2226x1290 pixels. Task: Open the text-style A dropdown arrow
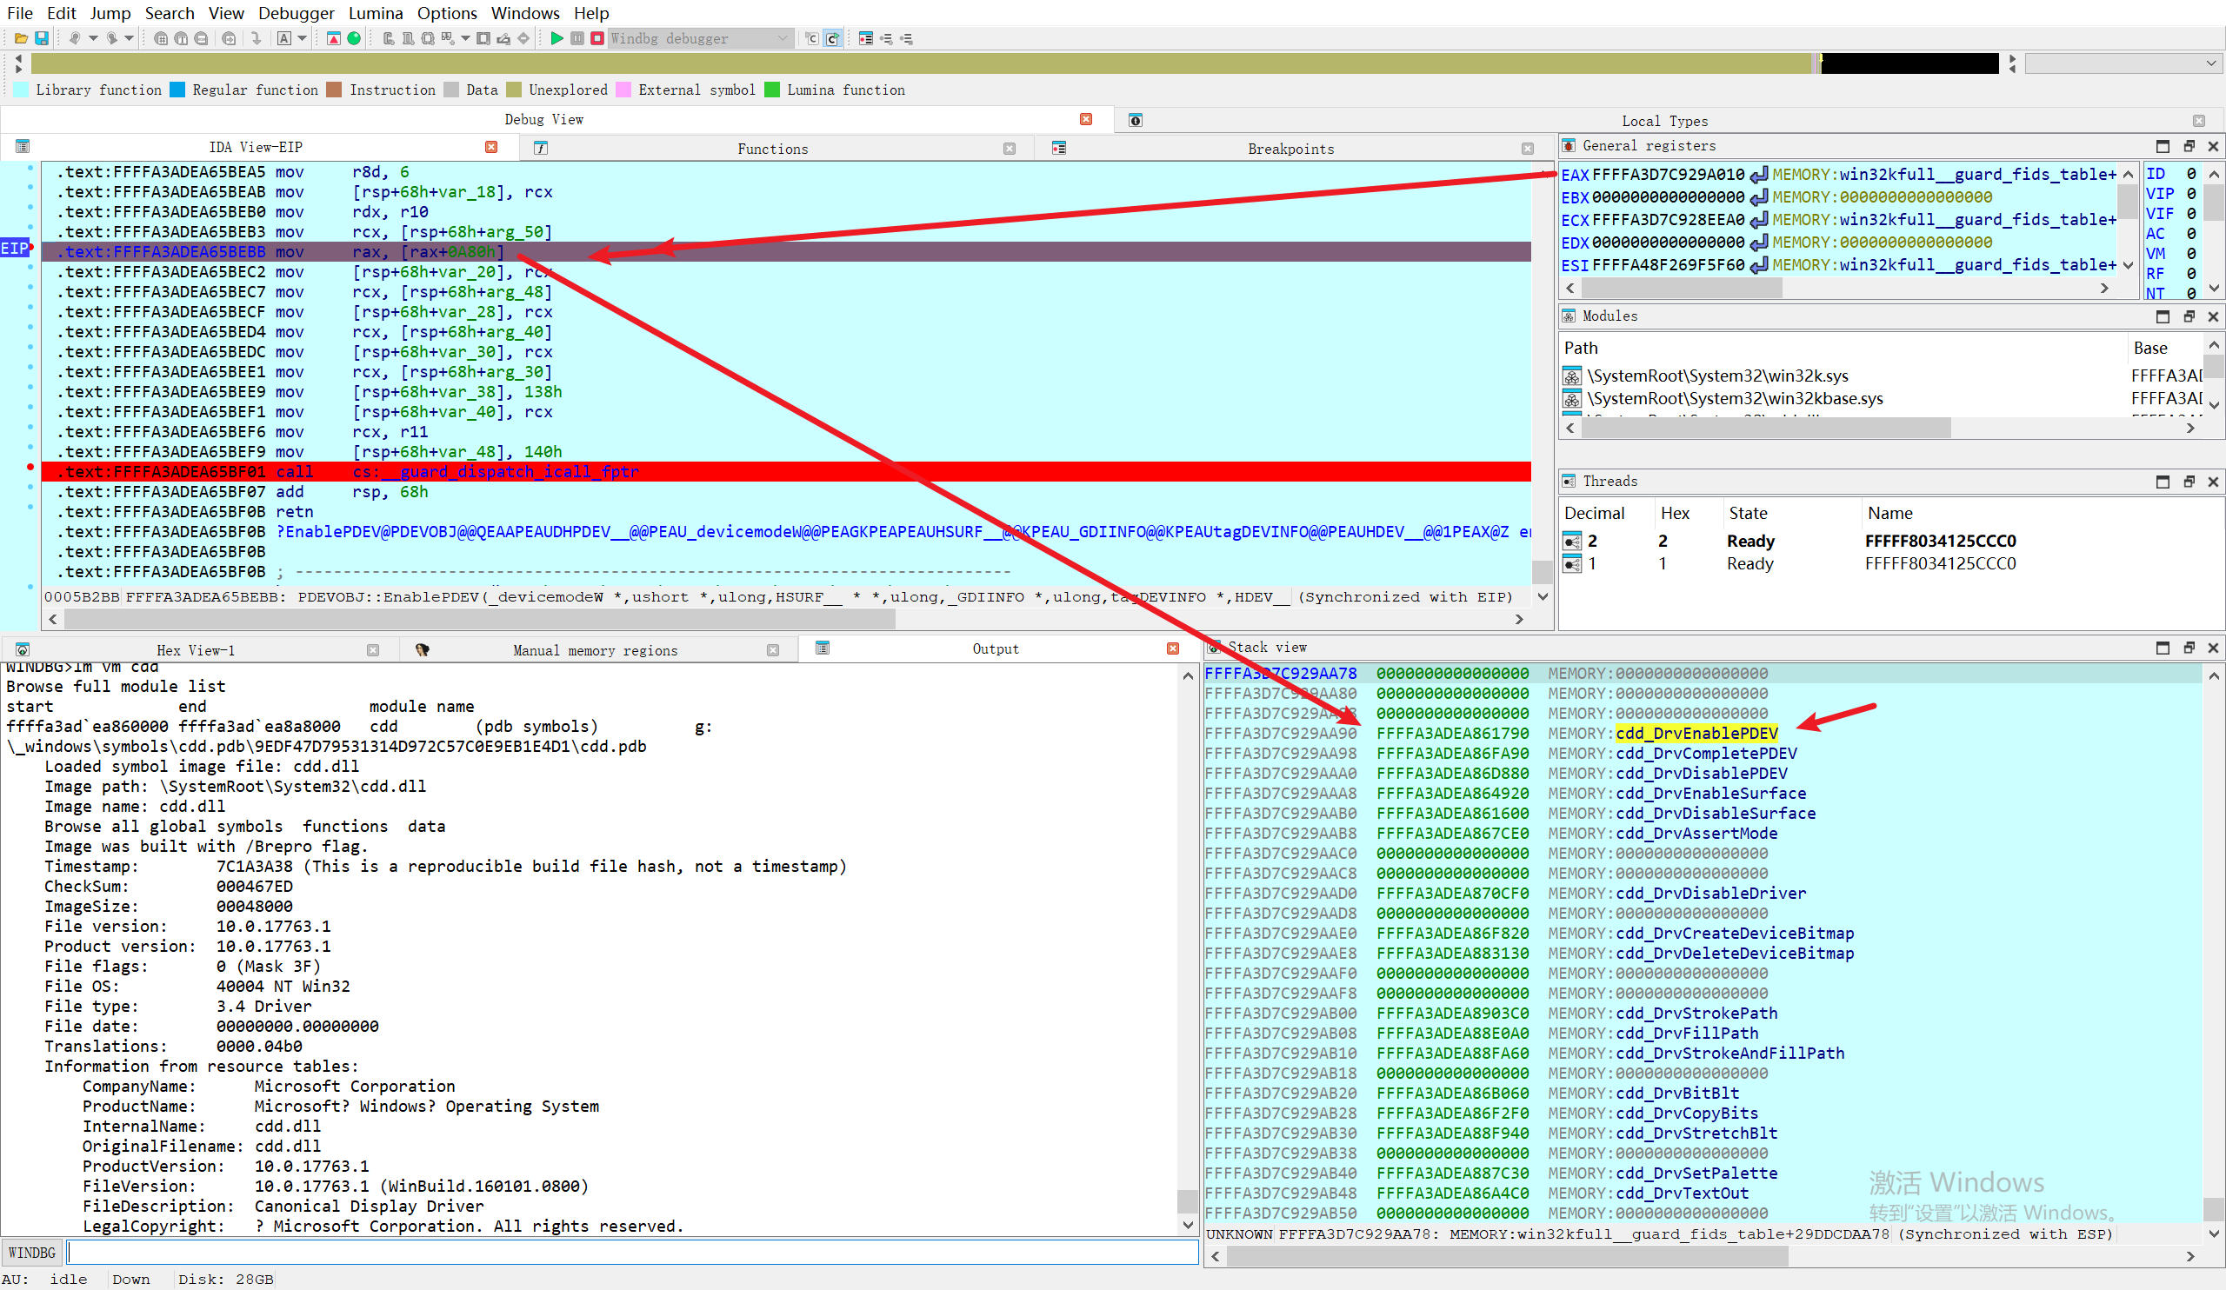302,38
